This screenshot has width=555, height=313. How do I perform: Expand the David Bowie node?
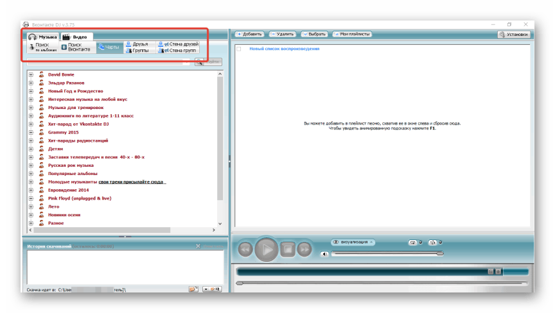[x=31, y=74]
